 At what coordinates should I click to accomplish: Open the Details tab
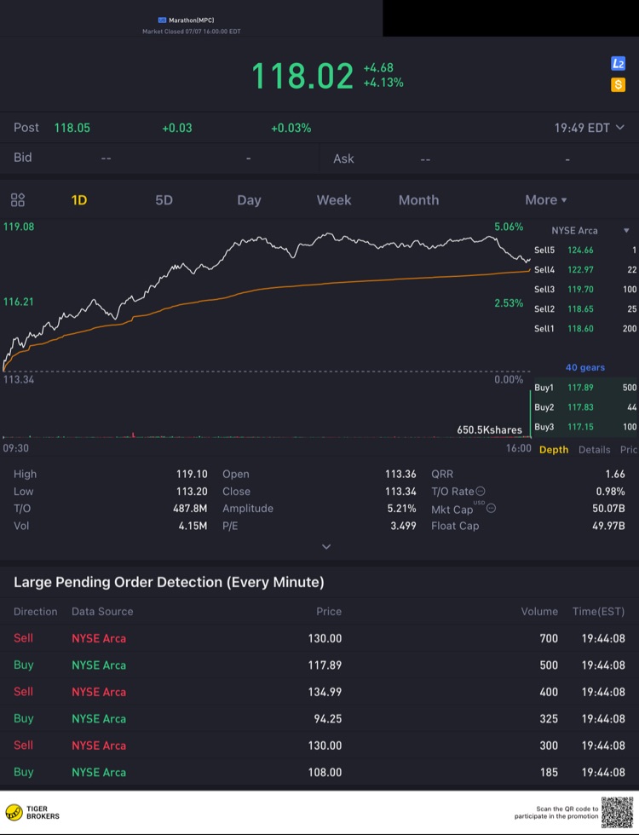(x=595, y=450)
